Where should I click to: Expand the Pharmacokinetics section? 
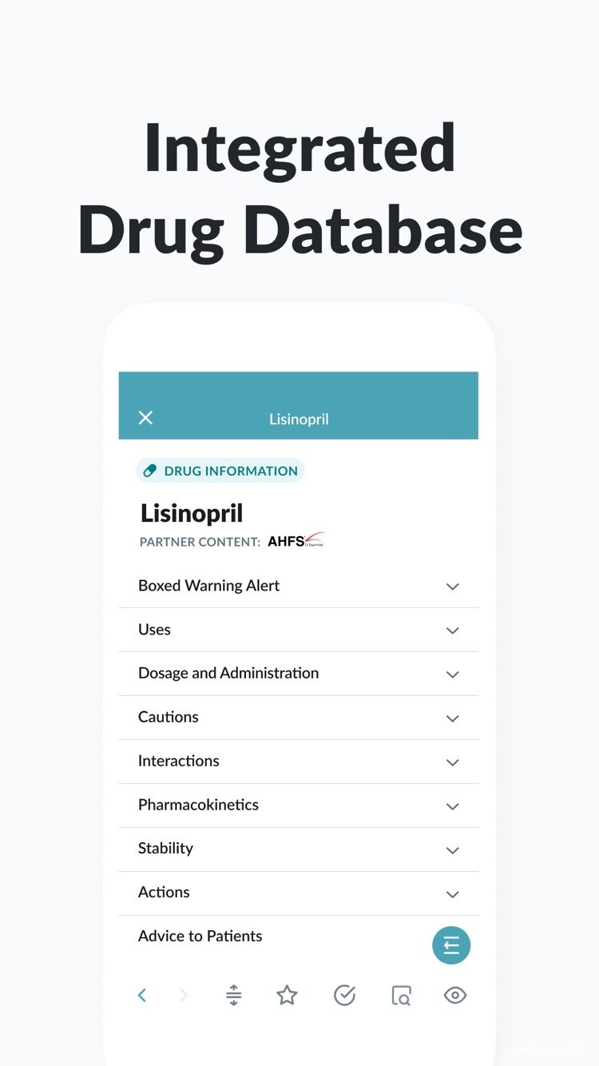click(x=452, y=805)
